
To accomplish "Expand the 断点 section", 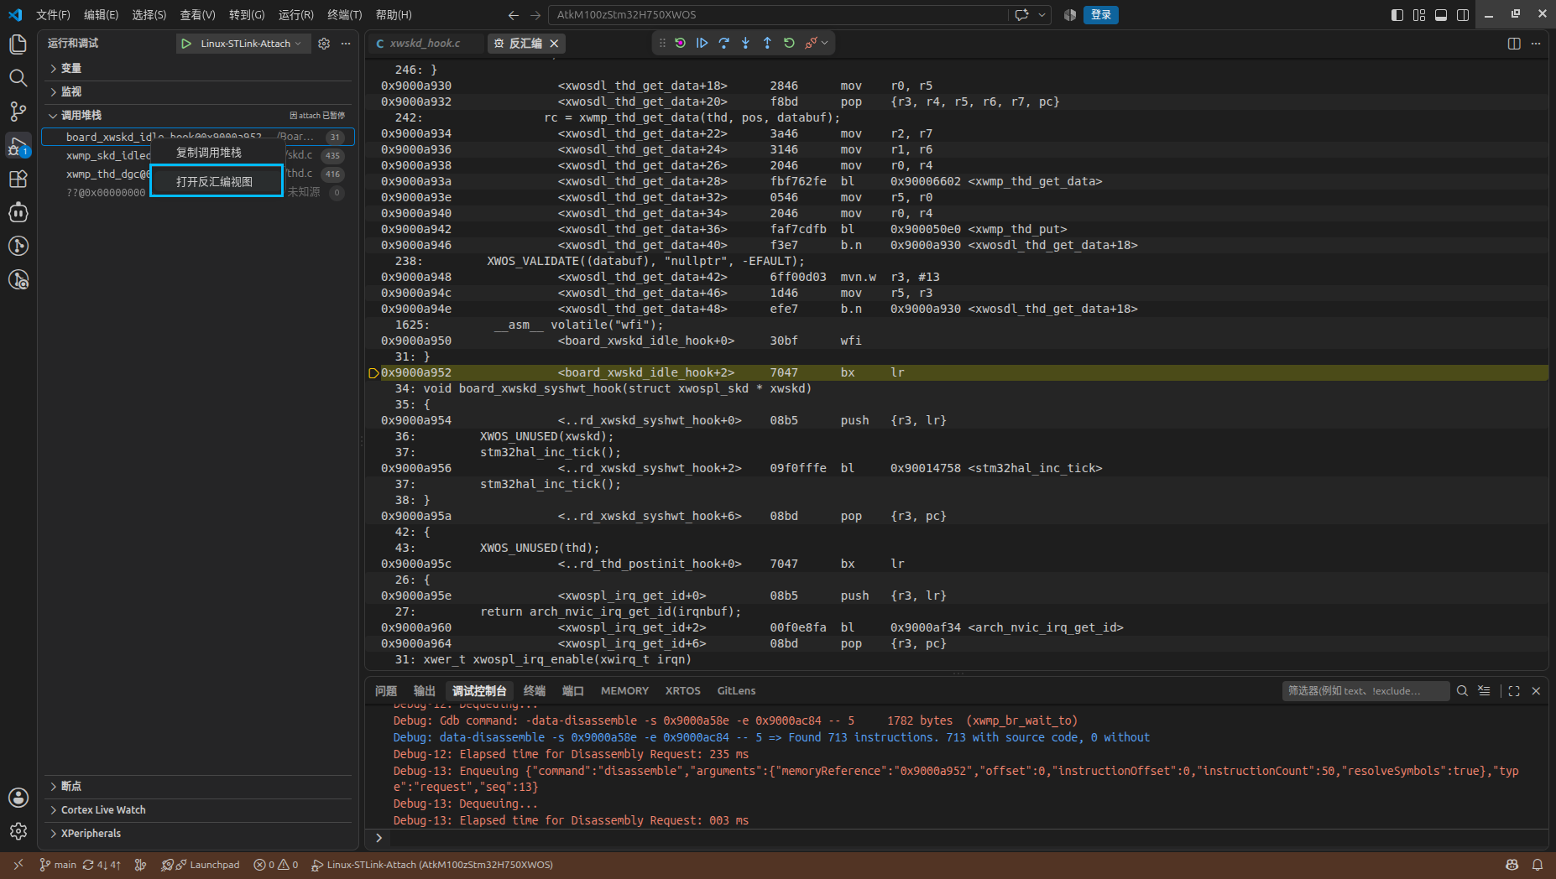I will pos(197,786).
